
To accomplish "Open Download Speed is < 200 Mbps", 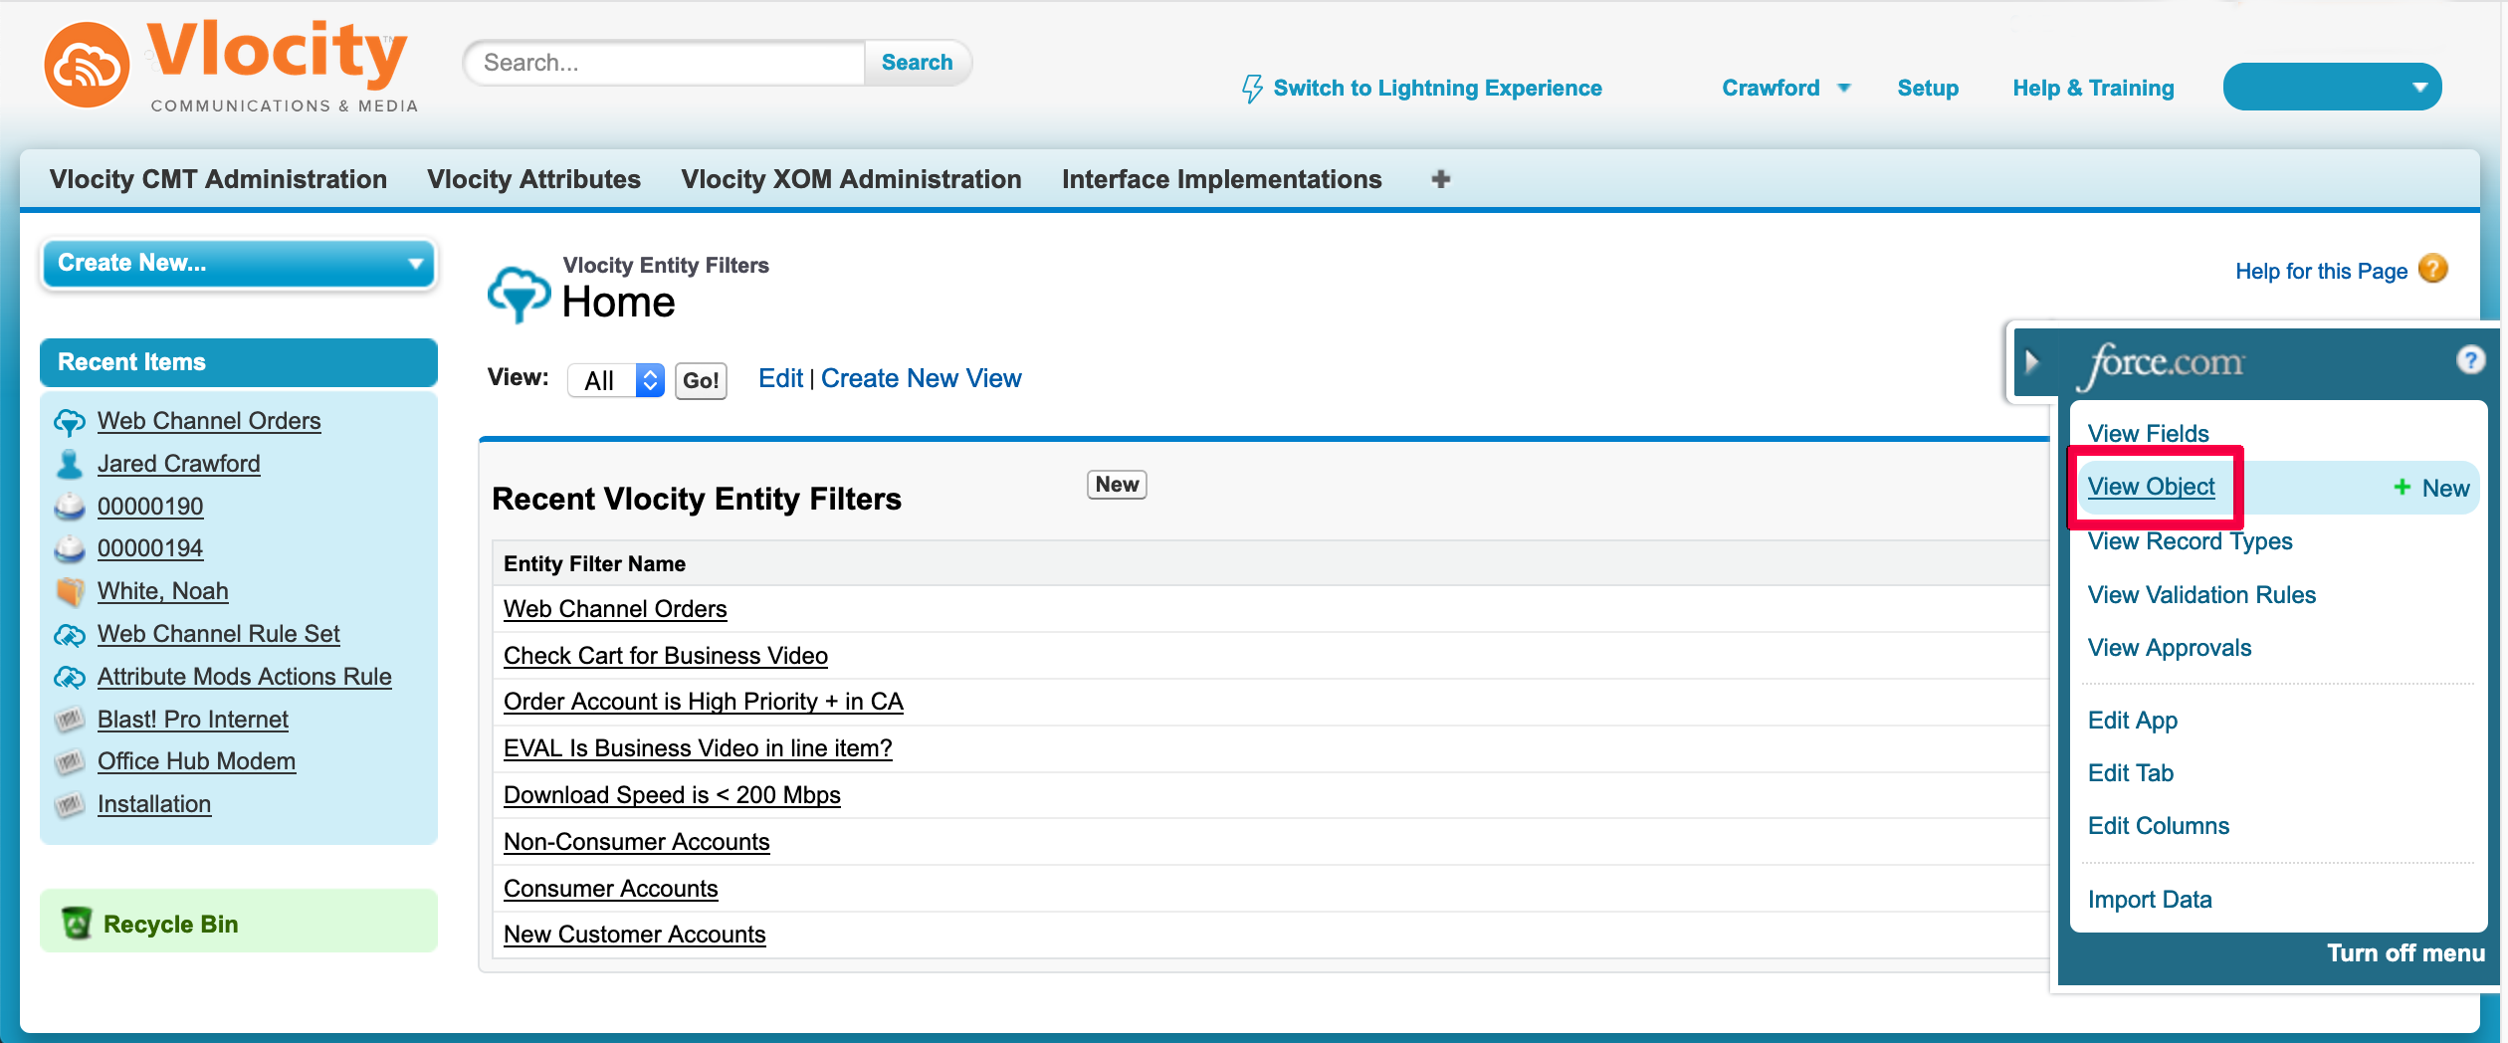I will click(x=672, y=795).
